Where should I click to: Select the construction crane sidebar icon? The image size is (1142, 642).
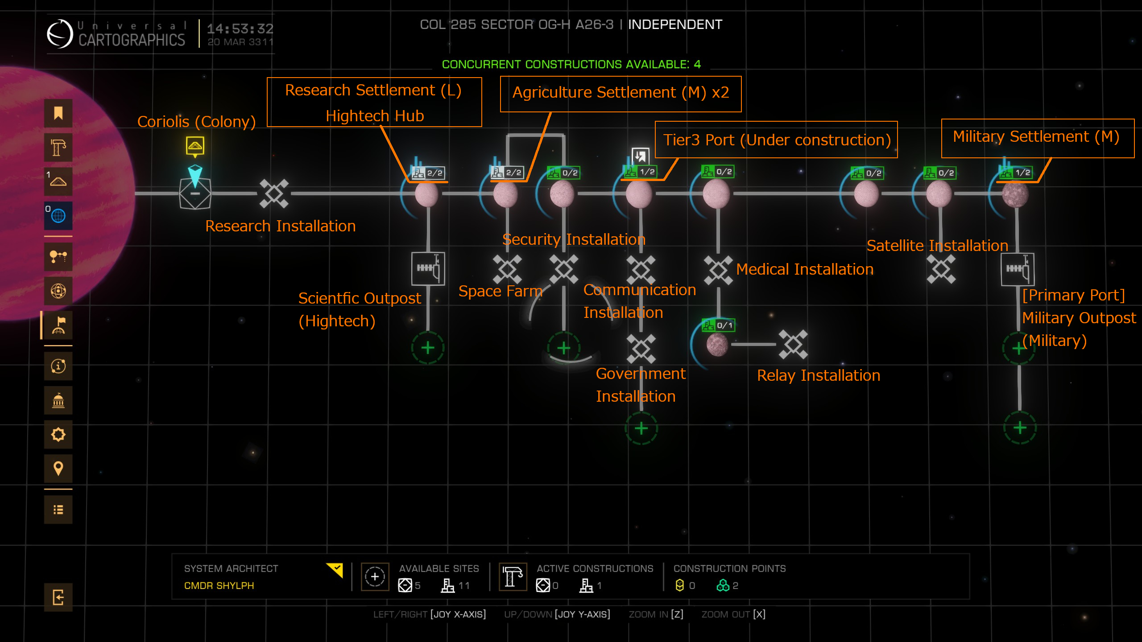(x=58, y=148)
